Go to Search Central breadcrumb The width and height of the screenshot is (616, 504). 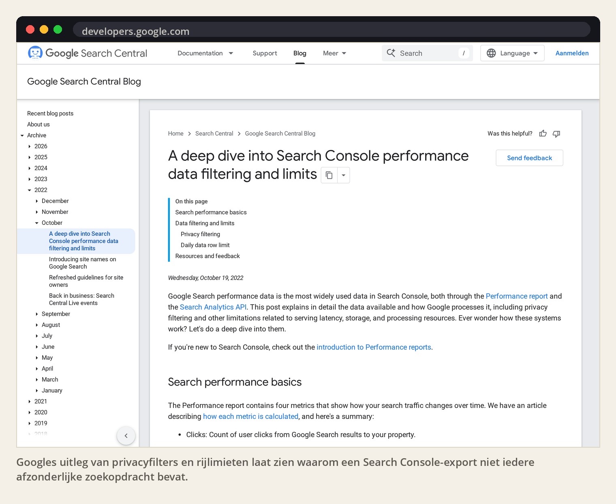[x=214, y=134]
